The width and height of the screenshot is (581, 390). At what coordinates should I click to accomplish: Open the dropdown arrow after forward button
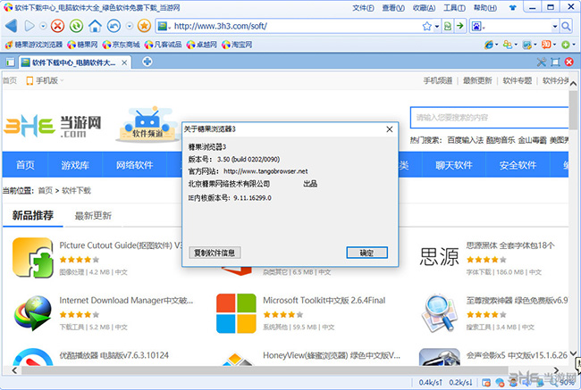click(x=44, y=26)
